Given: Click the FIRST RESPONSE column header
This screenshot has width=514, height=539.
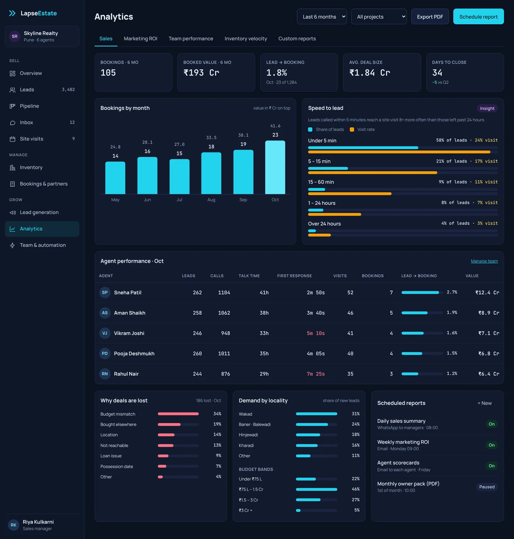Looking at the screenshot, I should pyautogui.click(x=294, y=276).
